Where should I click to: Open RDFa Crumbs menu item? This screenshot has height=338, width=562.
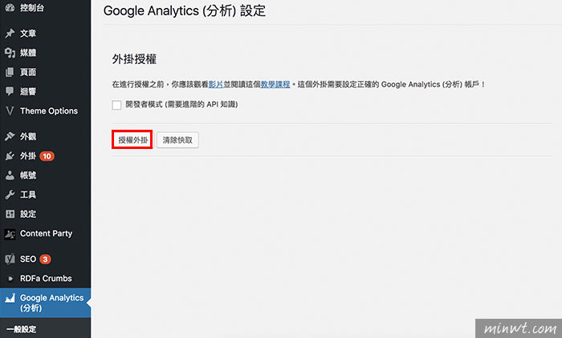coord(45,278)
